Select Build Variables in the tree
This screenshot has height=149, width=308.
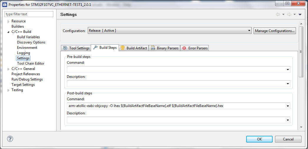28,37
